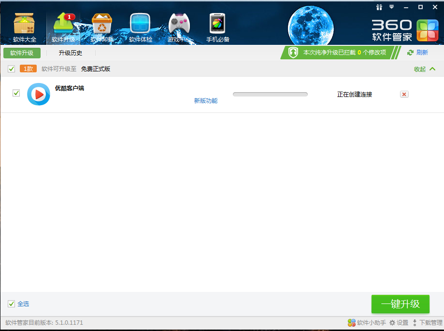
Task: Click the version text 5.1.0.1171
Action: point(69,322)
